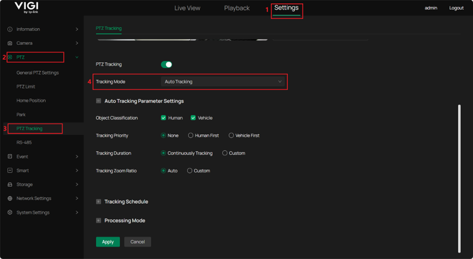The image size is (473, 259).
Task: Click the Network Settings globe icon
Action: pos(10,198)
